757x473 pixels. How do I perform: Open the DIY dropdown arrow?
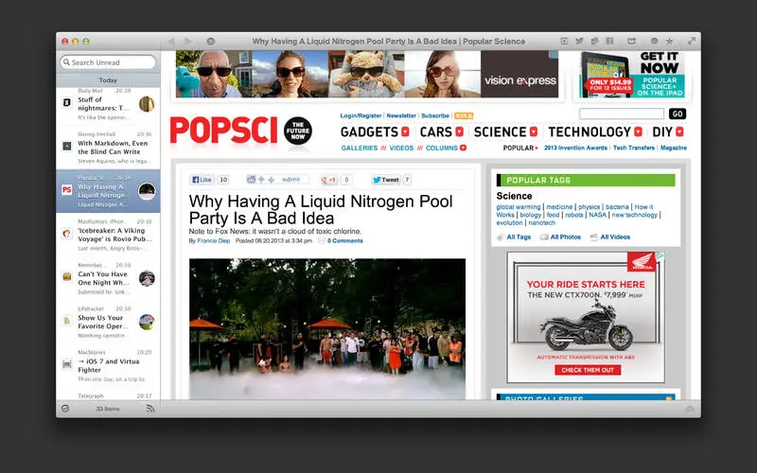pyautogui.click(x=679, y=131)
